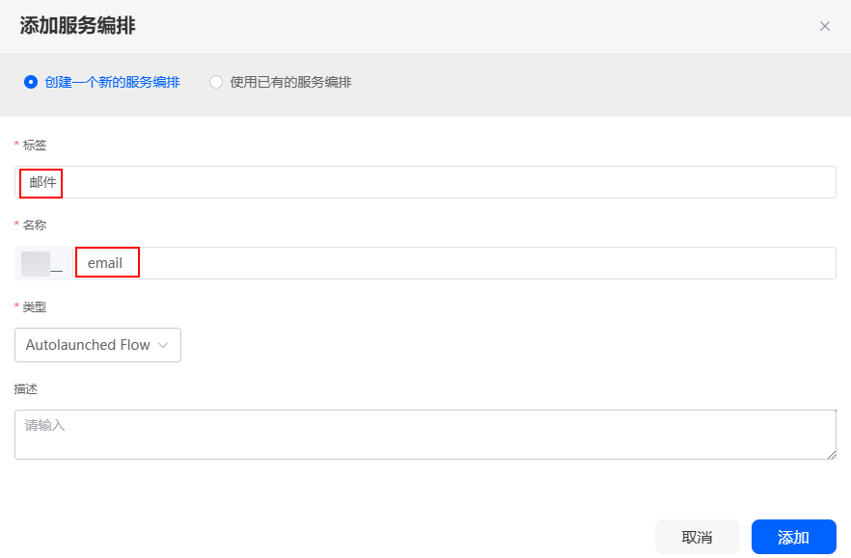This screenshot has height=558, width=851.
Task: Open the 类型 Autolaunched Flow dropdown
Action: [x=97, y=345]
